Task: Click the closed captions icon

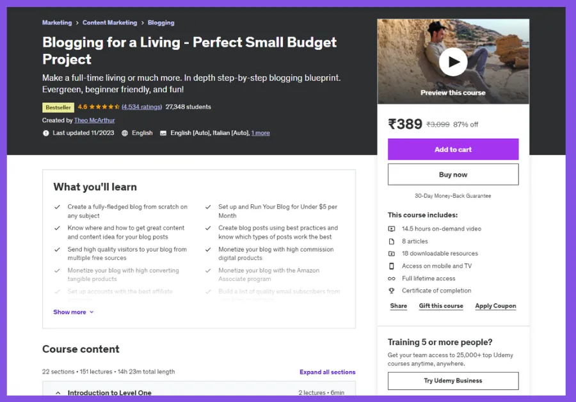Action: (163, 133)
